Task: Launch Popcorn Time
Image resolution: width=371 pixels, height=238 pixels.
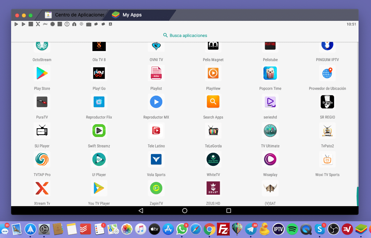Action: 270,73
